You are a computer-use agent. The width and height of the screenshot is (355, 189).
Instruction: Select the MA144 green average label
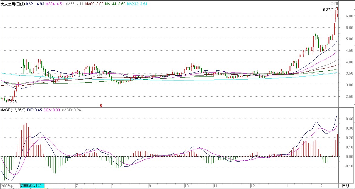115,4
